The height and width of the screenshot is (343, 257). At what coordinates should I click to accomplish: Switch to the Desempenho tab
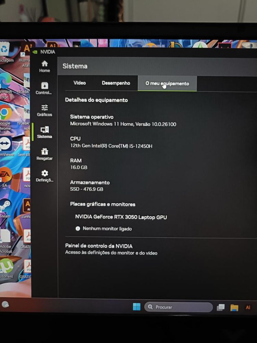(x=116, y=83)
